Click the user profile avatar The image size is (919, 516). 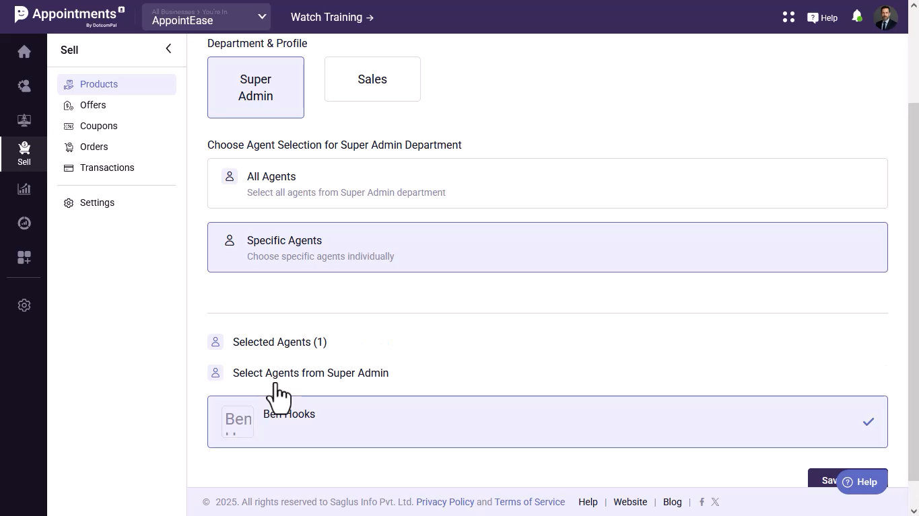[885, 17]
